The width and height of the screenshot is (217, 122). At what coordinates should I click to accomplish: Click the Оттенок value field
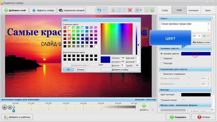[123, 58]
